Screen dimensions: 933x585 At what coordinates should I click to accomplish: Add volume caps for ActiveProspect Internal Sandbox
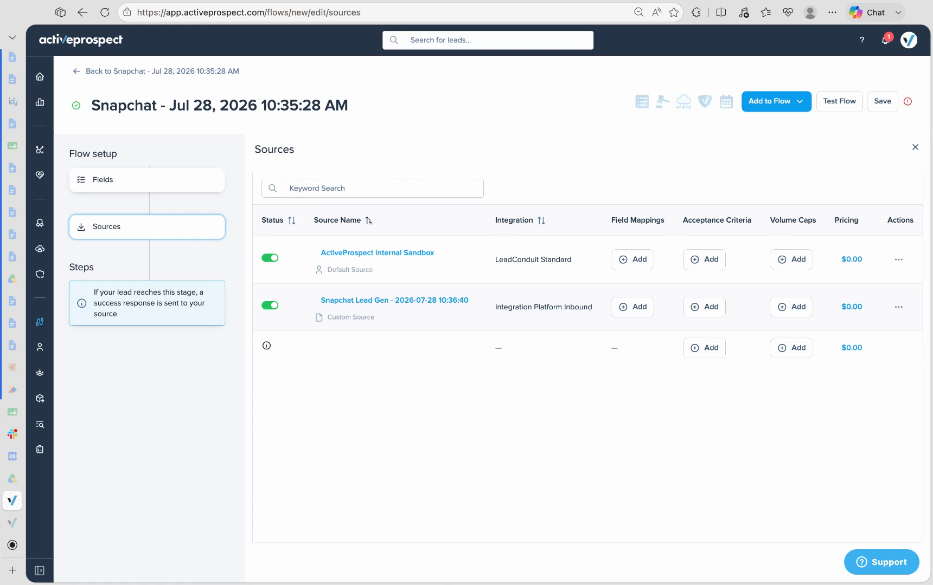[x=791, y=259]
